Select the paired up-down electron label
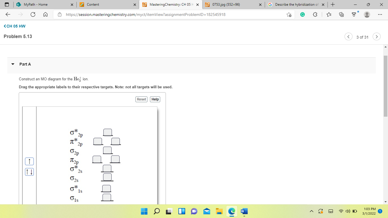The image size is (388, 218). [29, 172]
